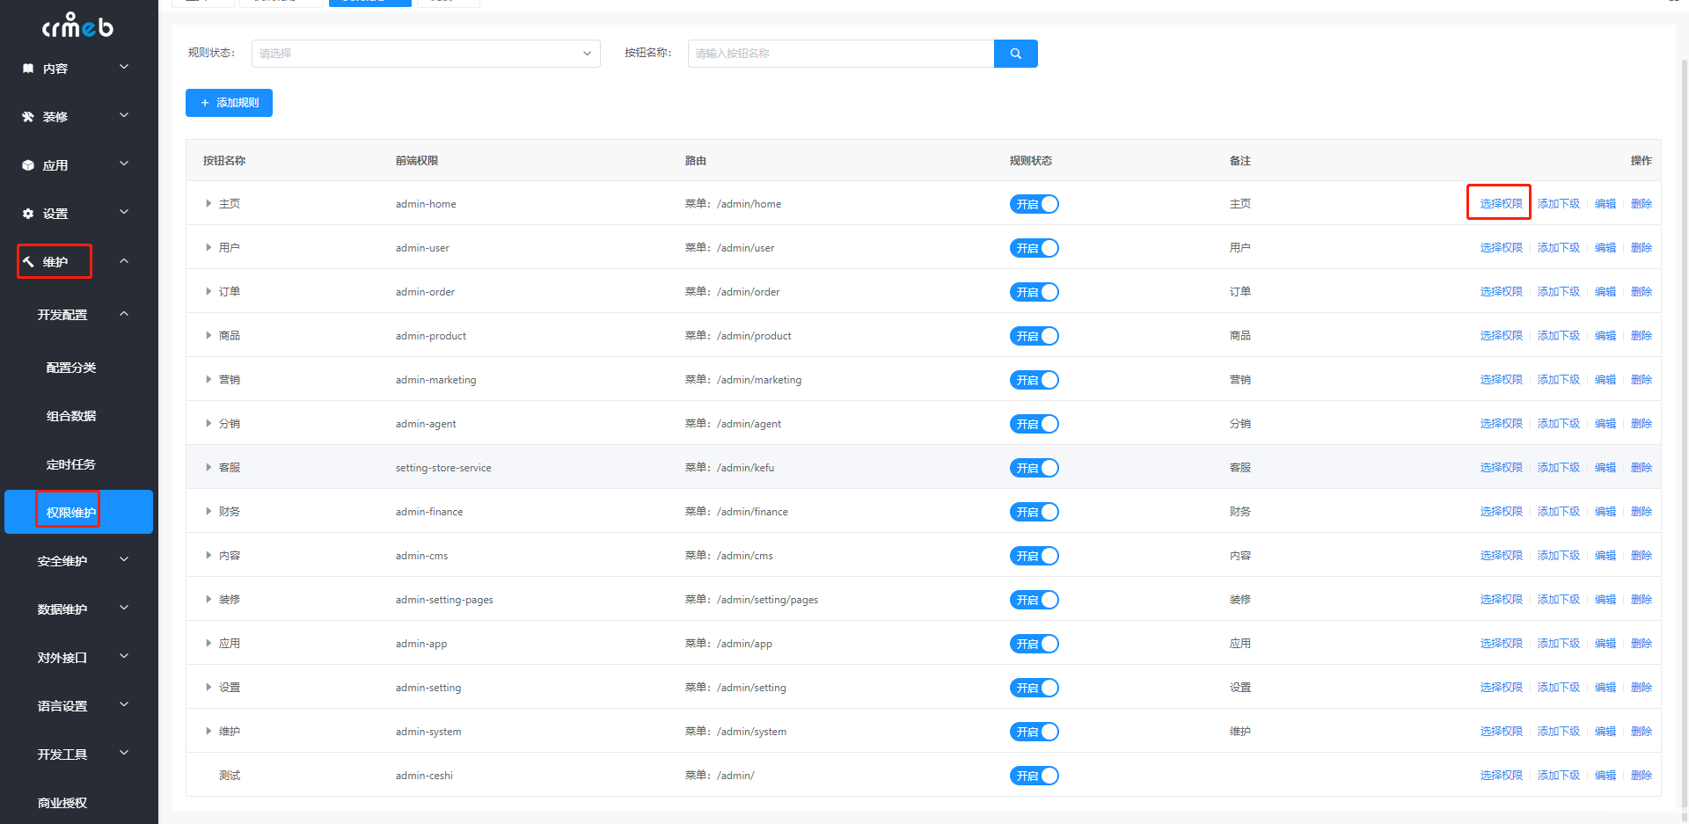
Task: Disable the 订单 rule status switch
Action: [x=1034, y=292]
